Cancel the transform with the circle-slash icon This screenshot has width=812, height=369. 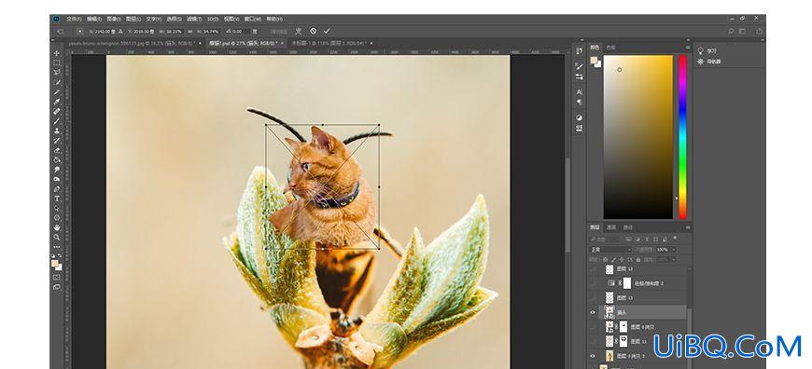coord(314,31)
